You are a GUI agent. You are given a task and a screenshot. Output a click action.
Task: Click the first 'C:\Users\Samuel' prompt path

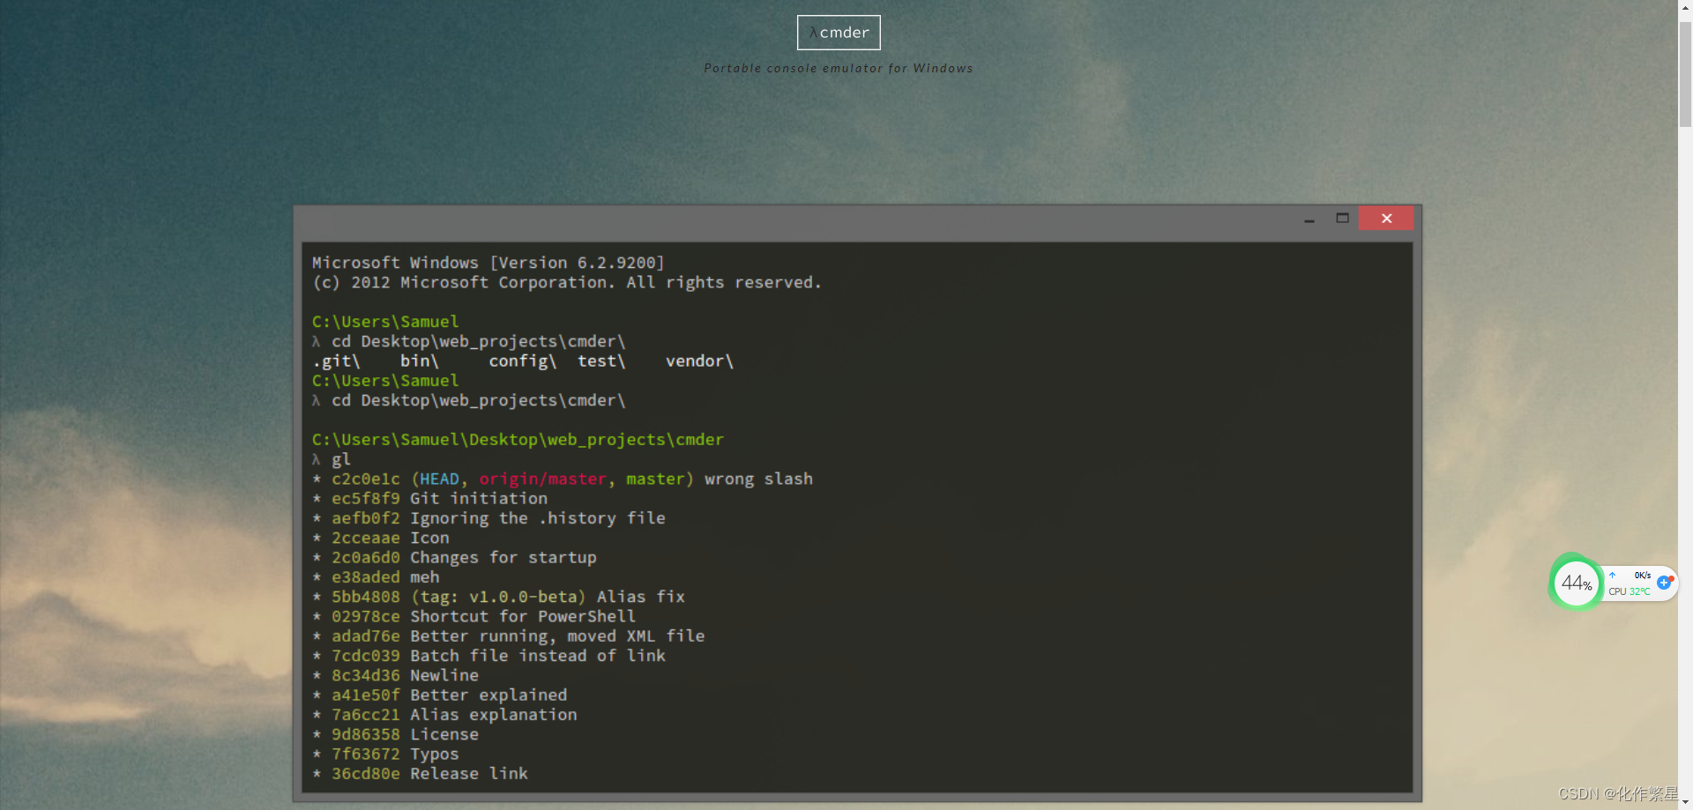point(385,322)
